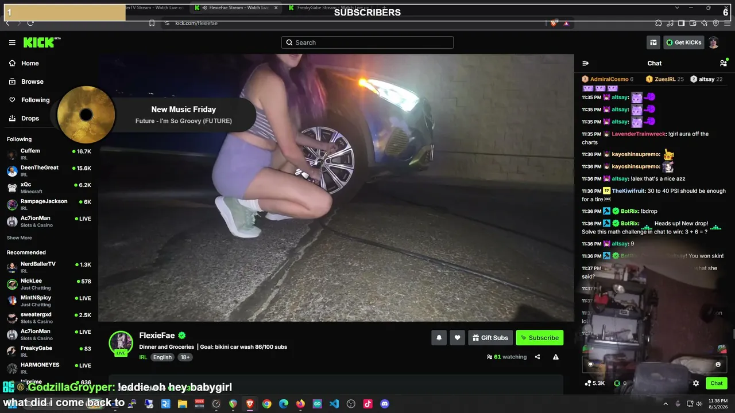Open the FreakyGabe recommended channel

point(49,352)
